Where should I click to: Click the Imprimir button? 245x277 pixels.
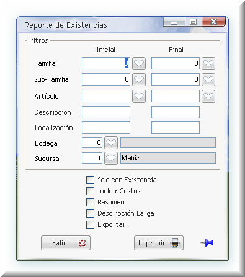point(159,243)
